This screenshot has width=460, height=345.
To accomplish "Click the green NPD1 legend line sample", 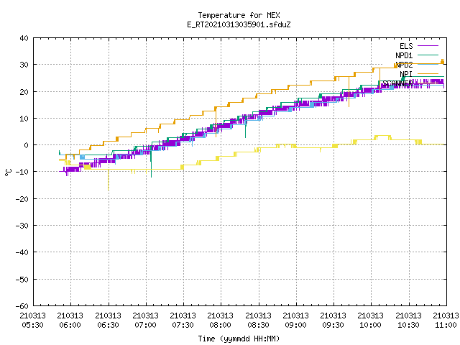I will tap(428, 55).
